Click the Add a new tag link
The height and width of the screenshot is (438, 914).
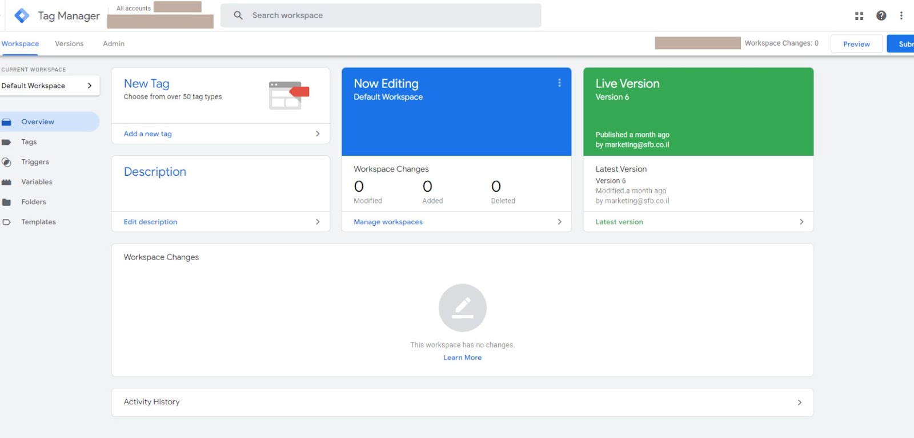148,134
